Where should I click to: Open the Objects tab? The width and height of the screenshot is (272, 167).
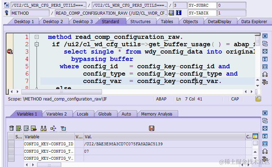tap(190, 22)
